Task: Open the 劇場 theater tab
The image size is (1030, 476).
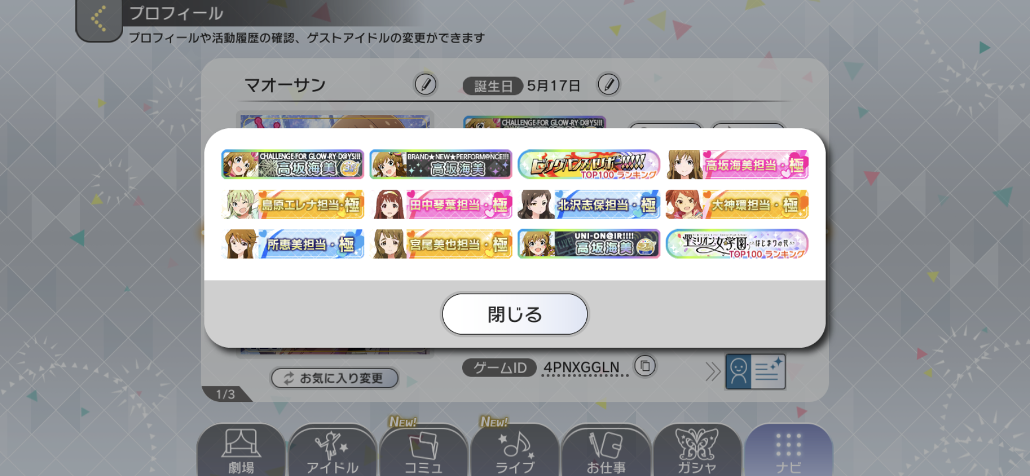Action: tap(241, 451)
